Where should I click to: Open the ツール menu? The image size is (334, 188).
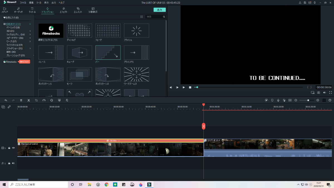point(39,3)
